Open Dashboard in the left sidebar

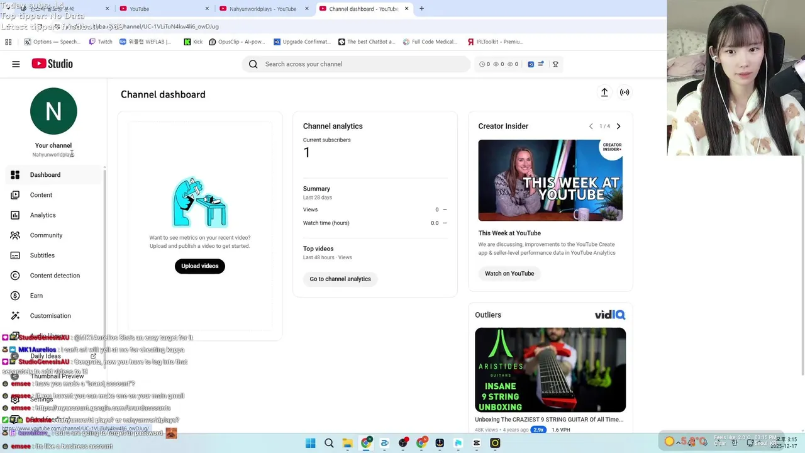click(53, 175)
